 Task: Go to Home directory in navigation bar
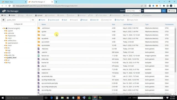click(42, 20)
